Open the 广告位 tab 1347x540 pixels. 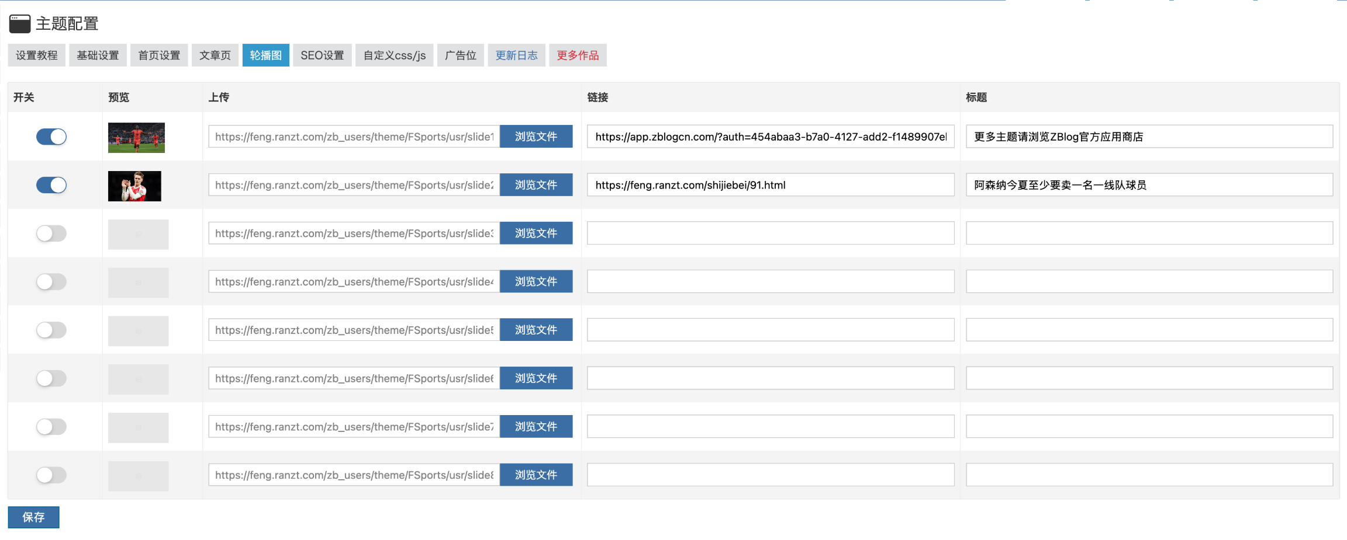click(x=460, y=55)
